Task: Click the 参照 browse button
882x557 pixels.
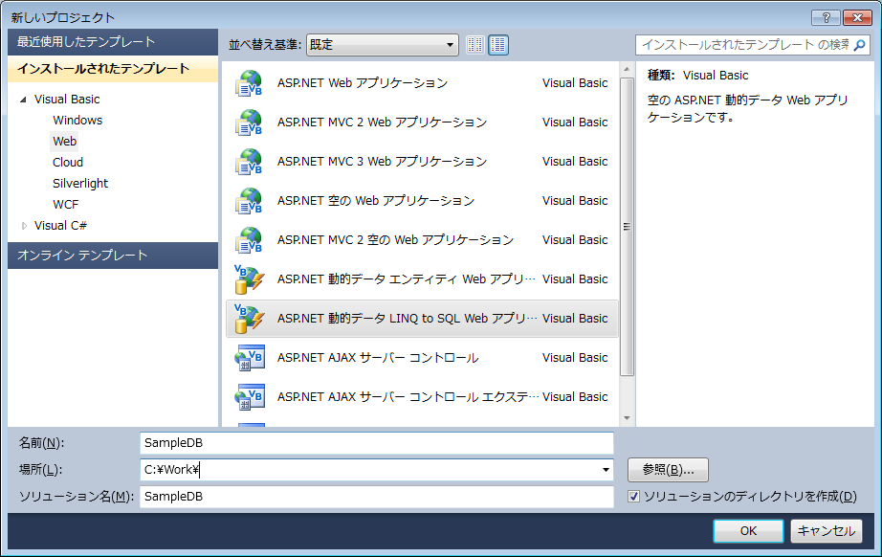Action: (x=667, y=469)
